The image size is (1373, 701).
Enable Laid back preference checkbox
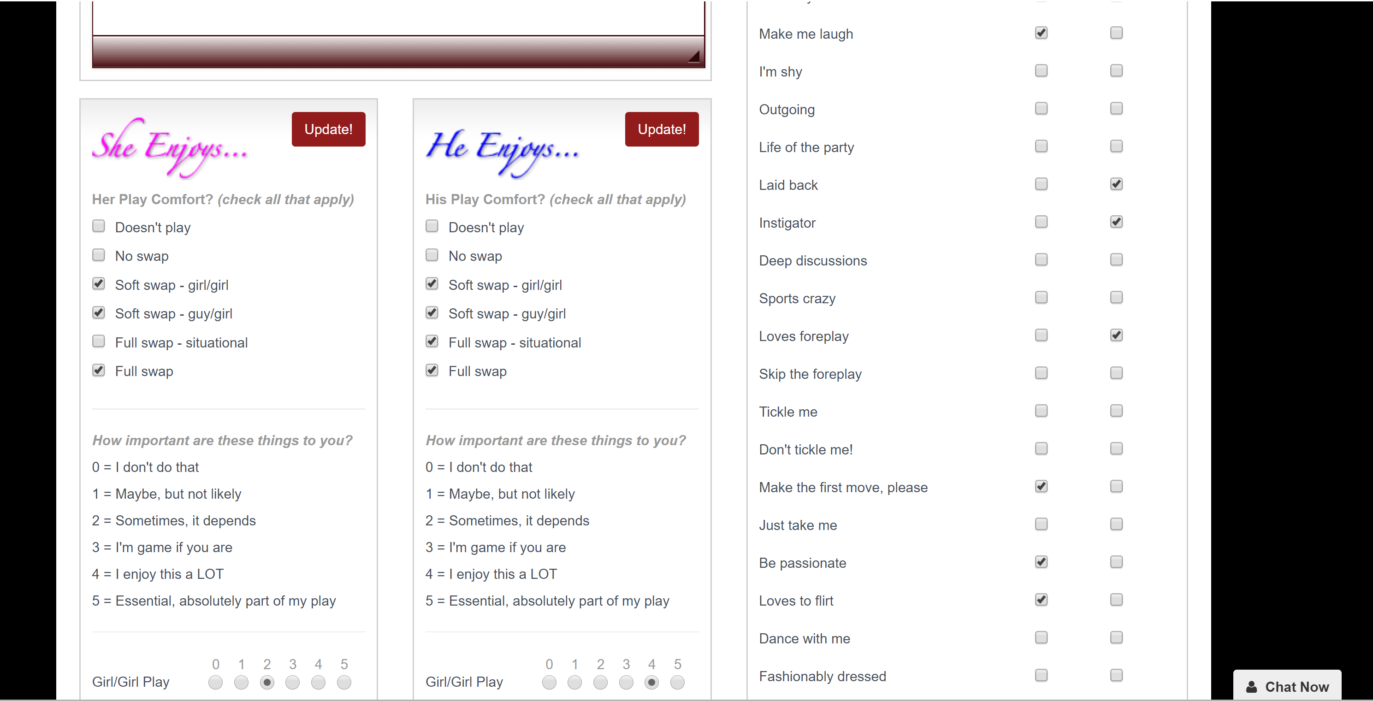click(x=1040, y=184)
